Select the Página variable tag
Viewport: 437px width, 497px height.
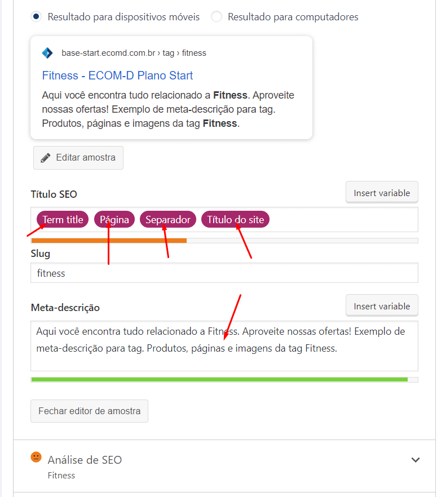114,219
